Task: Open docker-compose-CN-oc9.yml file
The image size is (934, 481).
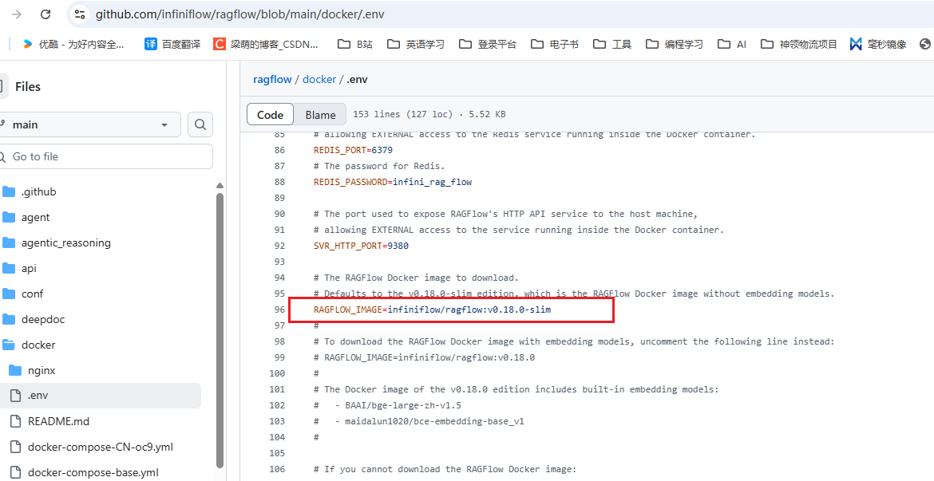Action: coord(100,447)
